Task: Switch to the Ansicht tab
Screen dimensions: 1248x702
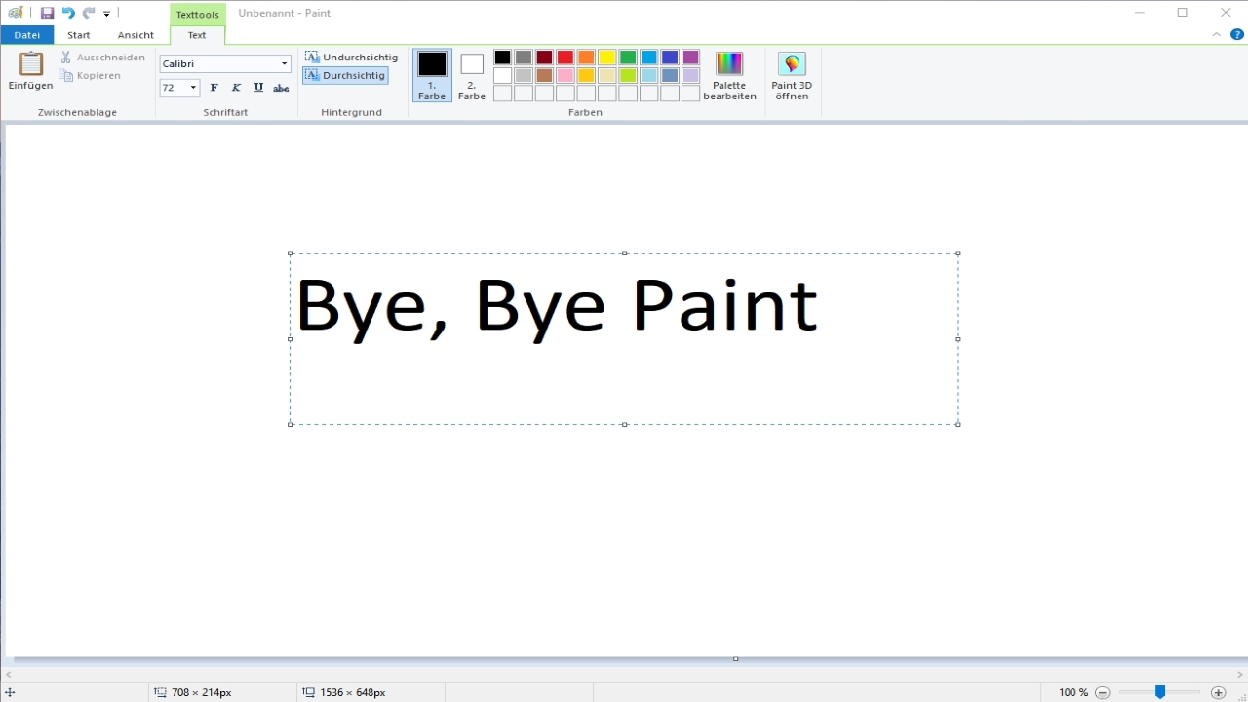Action: pyautogui.click(x=136, y=35)
